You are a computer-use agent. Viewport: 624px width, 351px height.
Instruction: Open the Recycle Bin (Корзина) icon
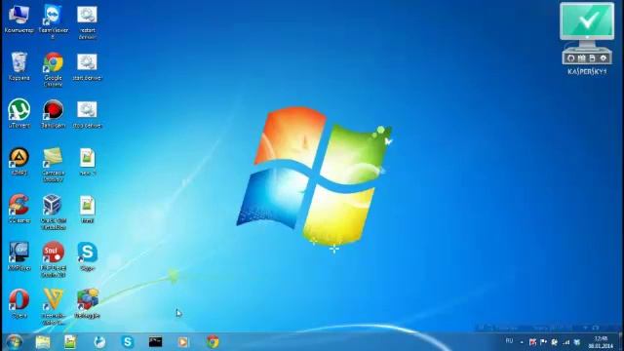19,66
